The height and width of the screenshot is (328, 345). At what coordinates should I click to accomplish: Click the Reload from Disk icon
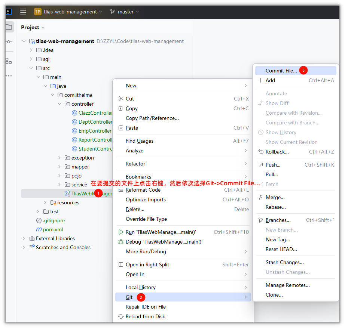coord(120,316)
